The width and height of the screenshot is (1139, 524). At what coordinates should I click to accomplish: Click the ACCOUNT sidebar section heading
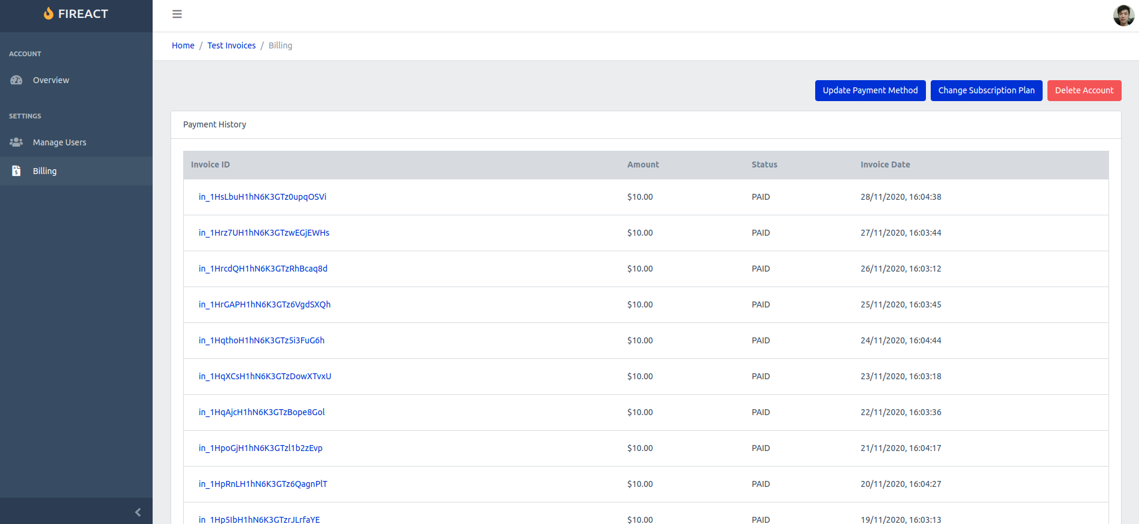(25, 54)
